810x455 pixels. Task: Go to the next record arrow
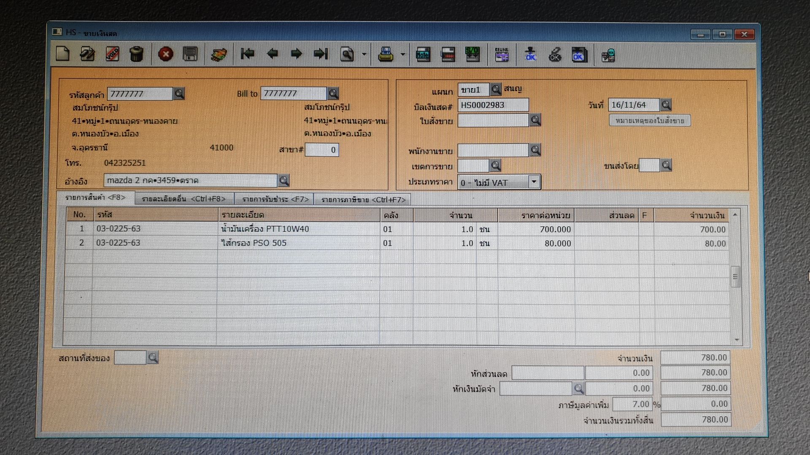pos(297,54)
